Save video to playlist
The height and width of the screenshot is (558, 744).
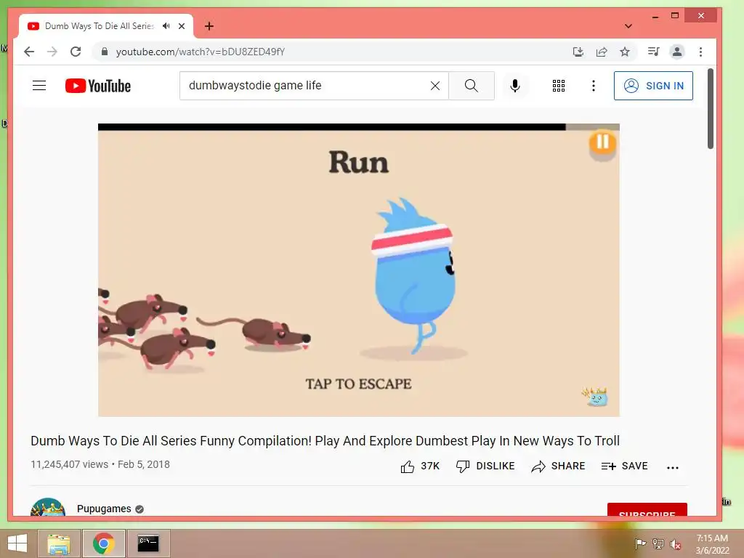tap(624, 466)
